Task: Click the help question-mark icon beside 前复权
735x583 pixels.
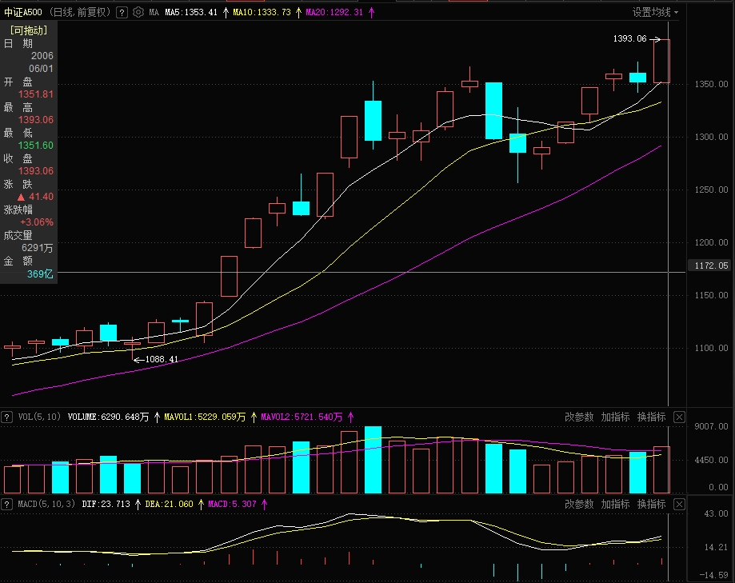Action: 122,13
